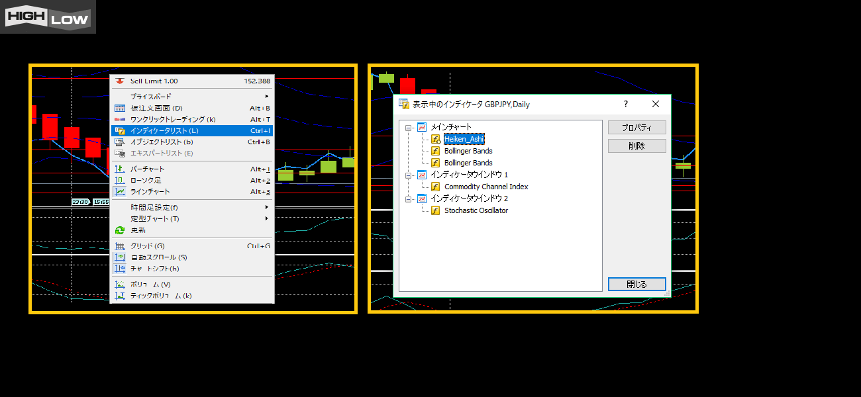Collapse the メインチャート tree node
Screen dimensions: 861x397
pyautogui.click(x=409, y=127)
